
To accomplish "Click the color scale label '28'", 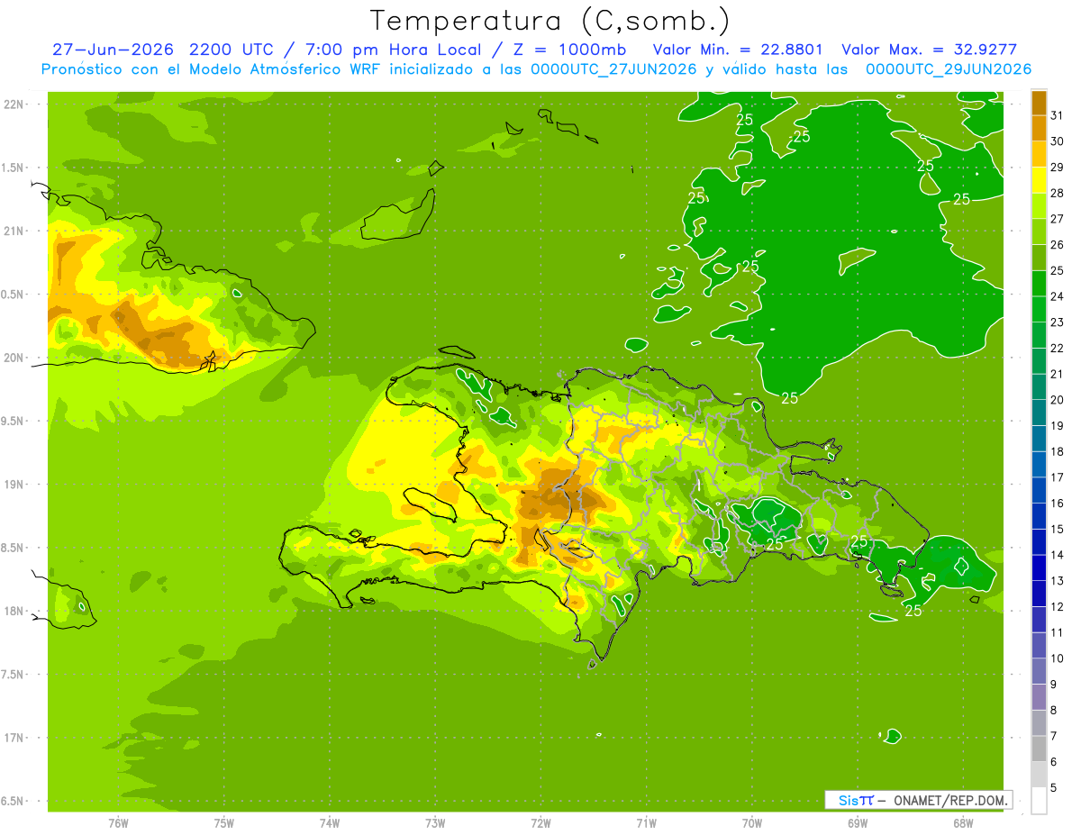I will [1058, 193].
